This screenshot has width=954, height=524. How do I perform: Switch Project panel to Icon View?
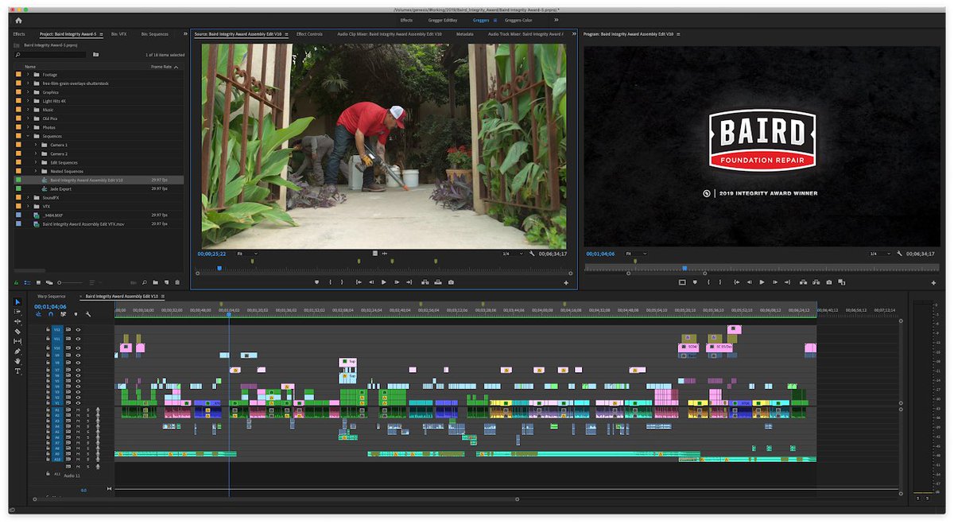(x=37, y=282)
